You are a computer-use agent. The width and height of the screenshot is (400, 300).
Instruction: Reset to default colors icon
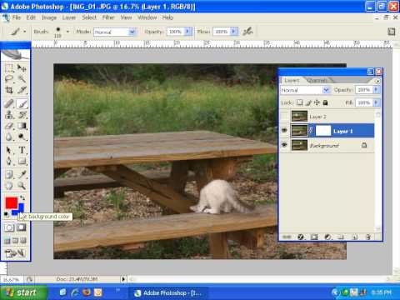(6, 214)
